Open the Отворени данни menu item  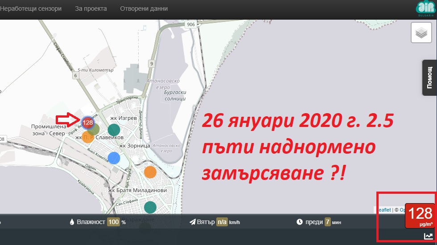[x=144, y=8]
